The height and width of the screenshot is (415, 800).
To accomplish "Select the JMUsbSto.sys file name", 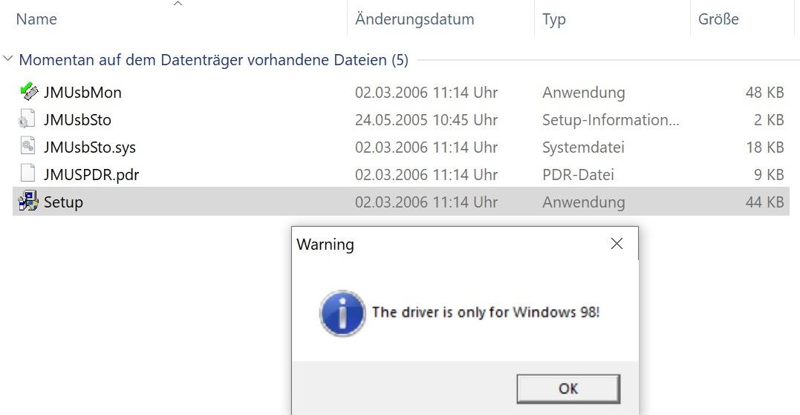I will click(90, 147).
